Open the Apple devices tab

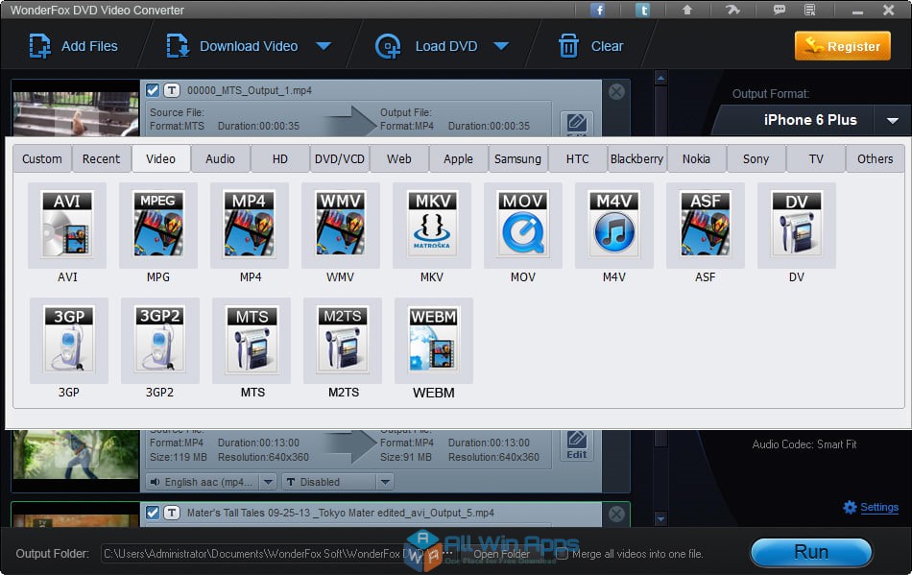(458, 158)
